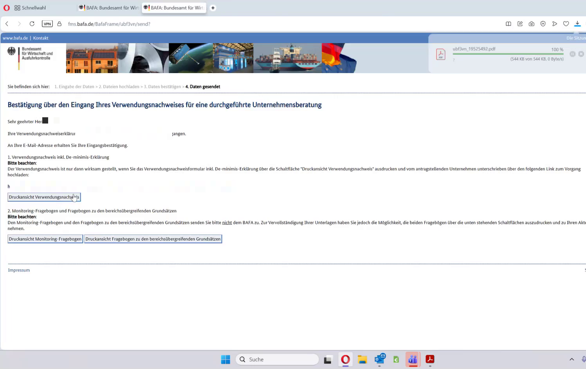Image resolution: width=586 pixels, height=369 pixels.
Task: Open Opera from the taskbar
Action: (x=345, y=360)
